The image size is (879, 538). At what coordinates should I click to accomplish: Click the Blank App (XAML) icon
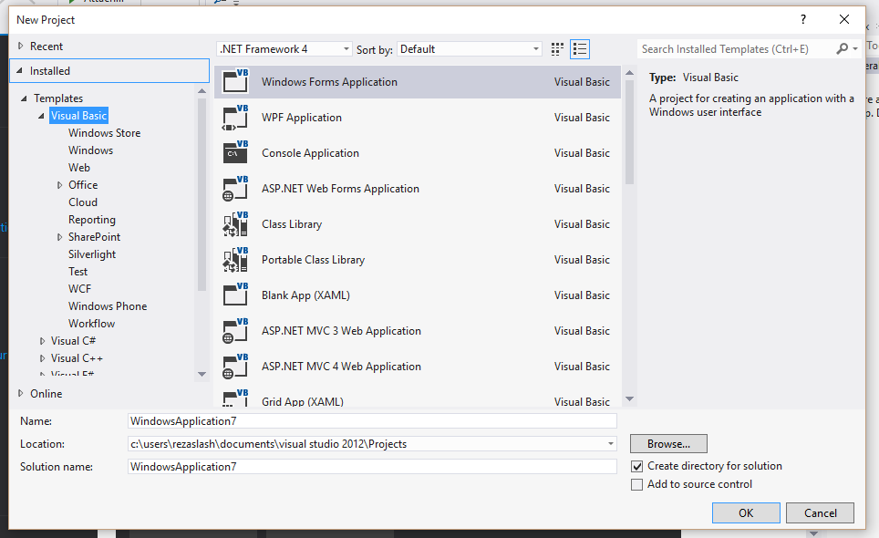[235, 295]
